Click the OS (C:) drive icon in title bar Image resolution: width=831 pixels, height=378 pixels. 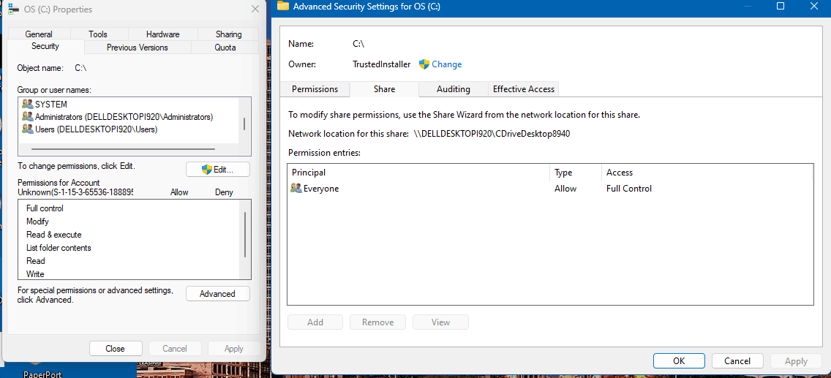13,8
